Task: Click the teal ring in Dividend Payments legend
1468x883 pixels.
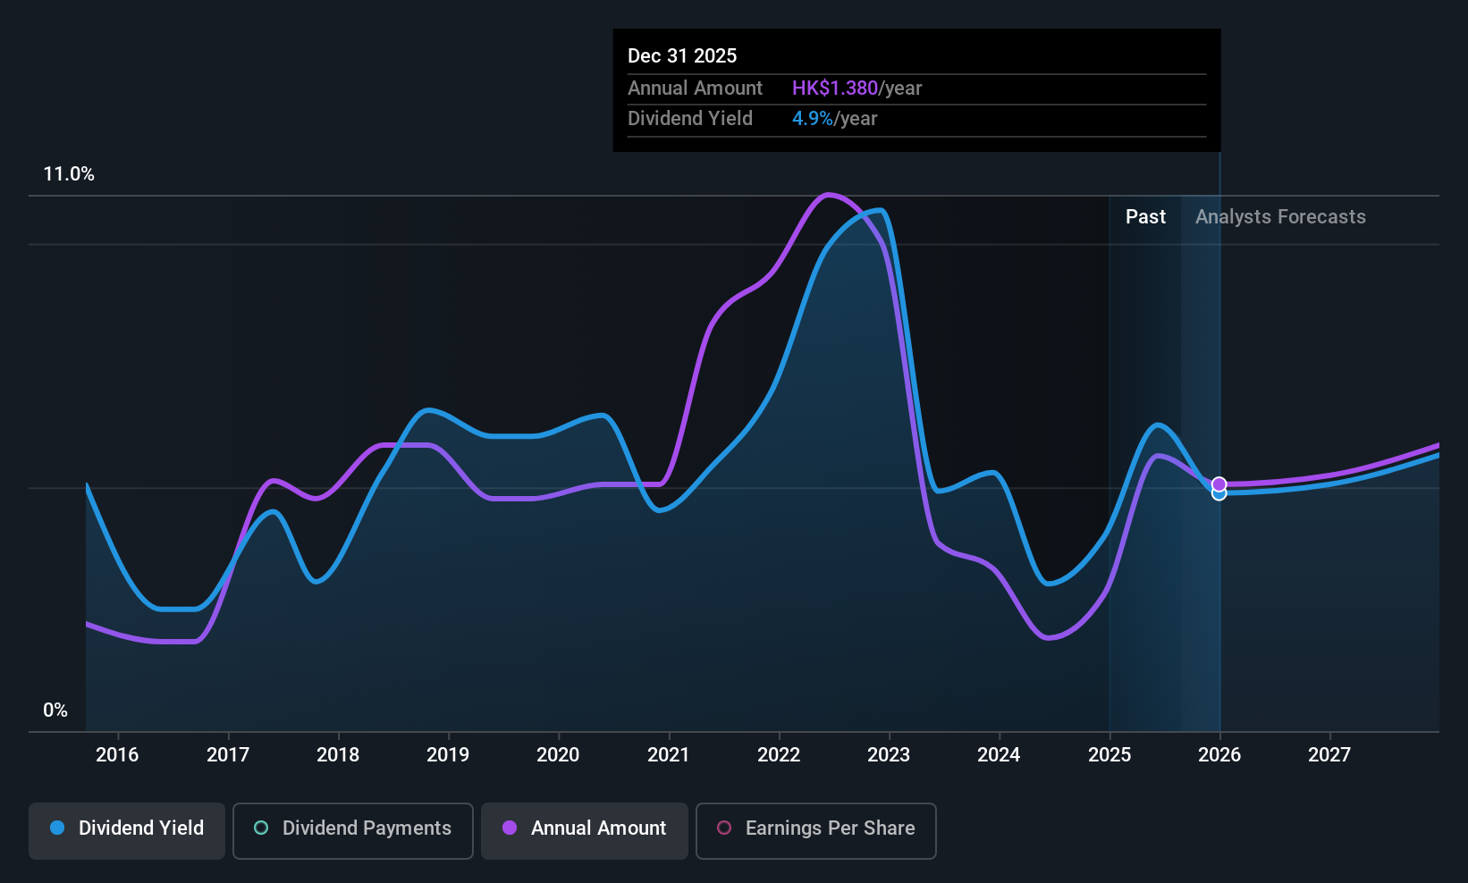Action: click(261, 828)
